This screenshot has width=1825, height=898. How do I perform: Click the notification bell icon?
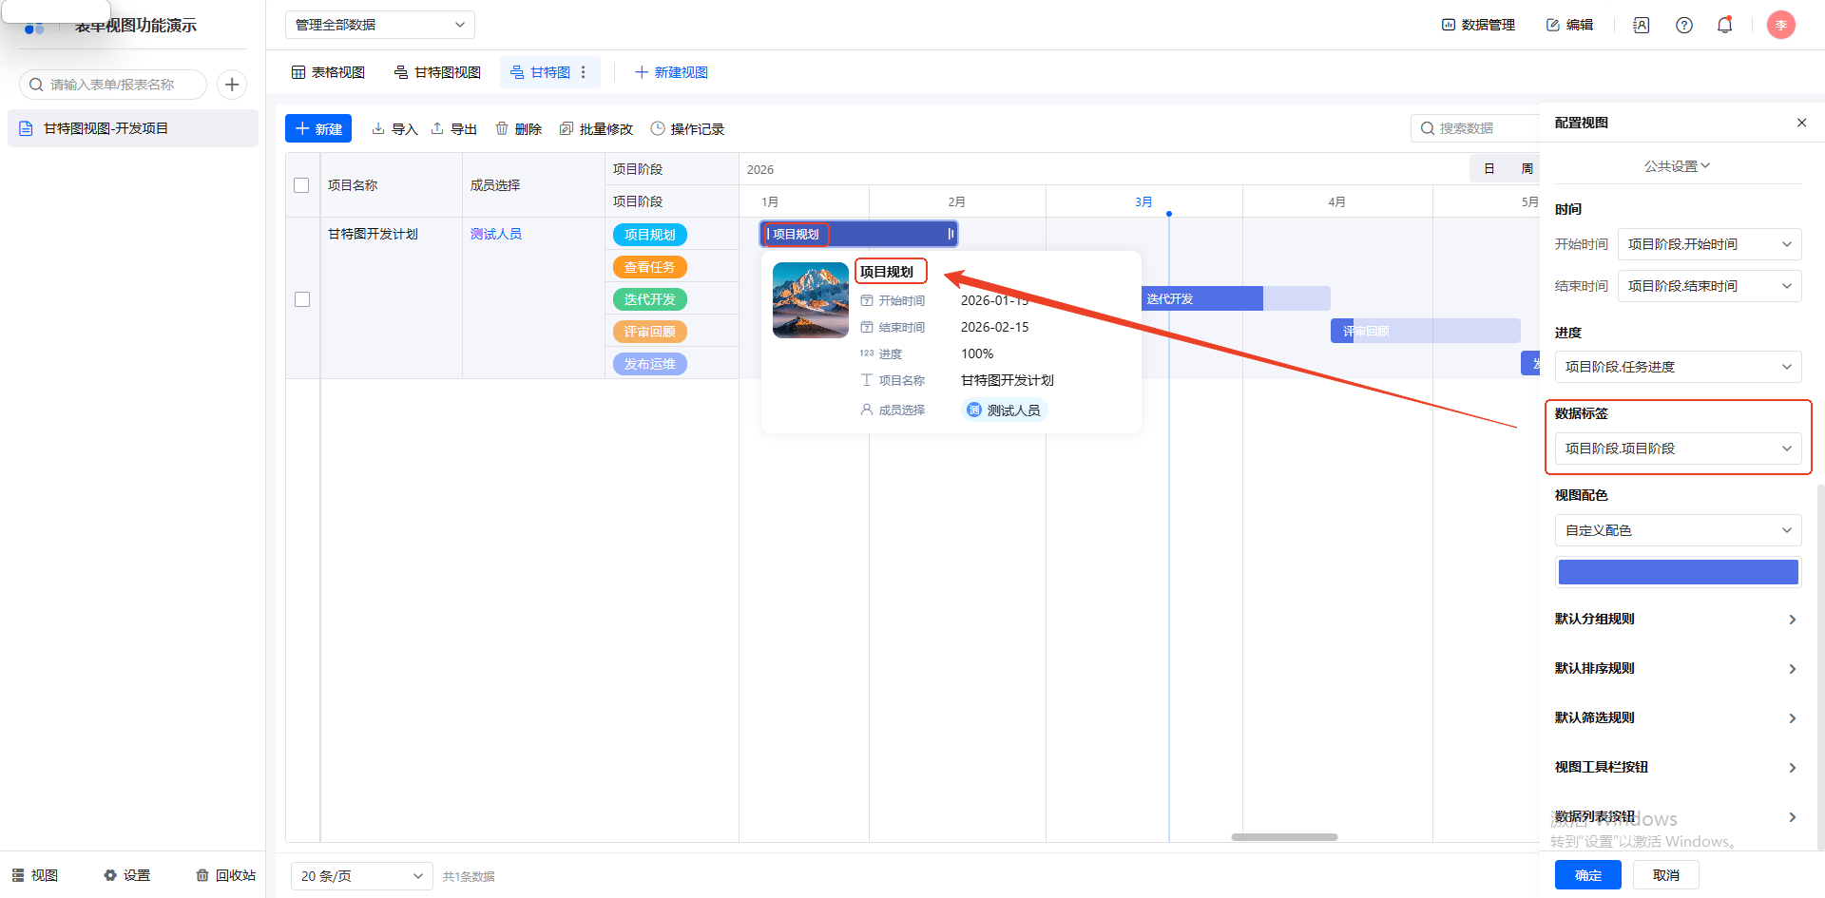(1724, 25)
